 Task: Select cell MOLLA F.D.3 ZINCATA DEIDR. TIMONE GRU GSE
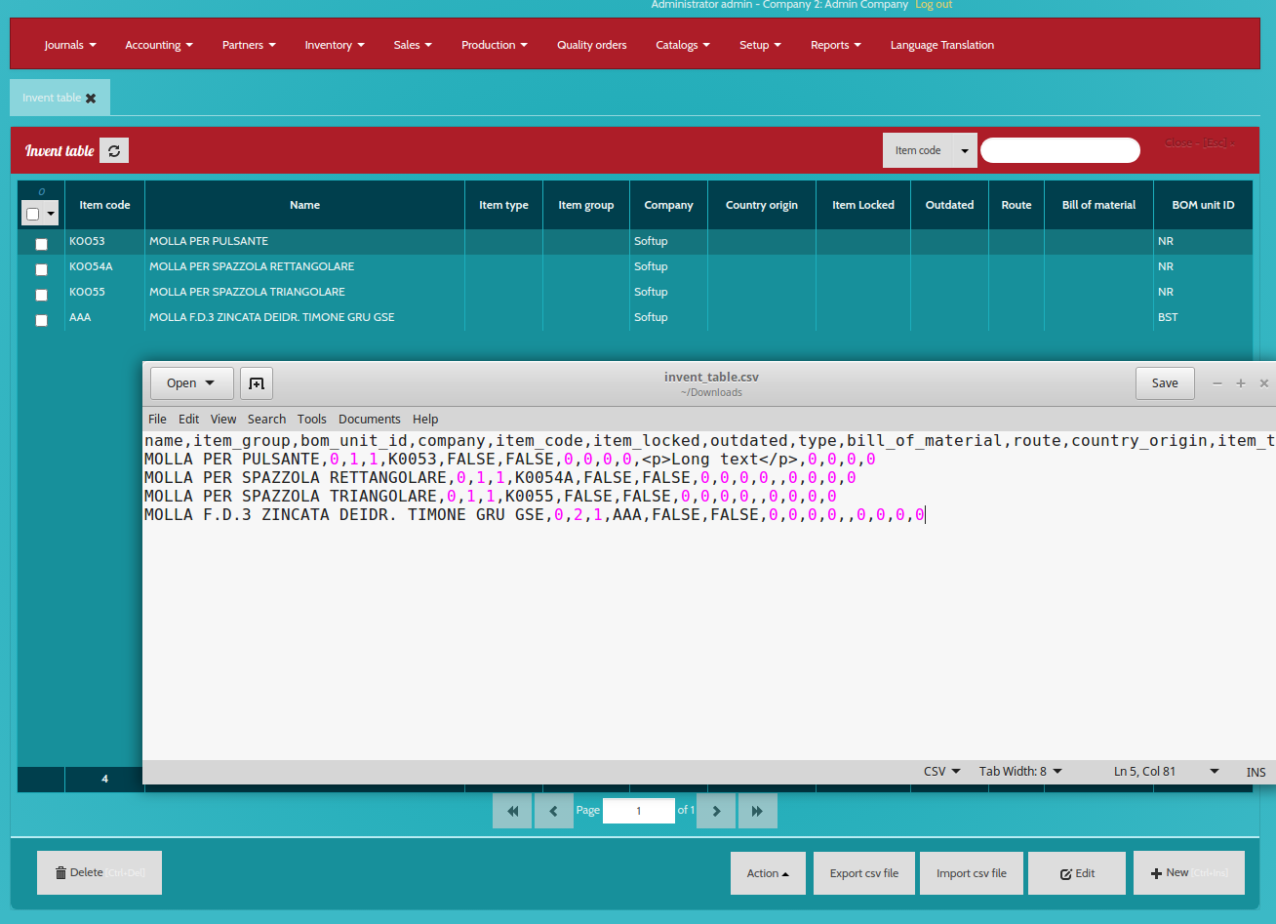(x=304, y=317)
